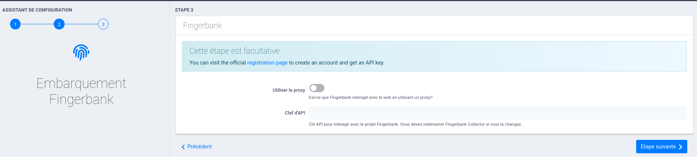Click the Etape suivante button
697x157 pixels.
pyautogui.click(x=662, y=147)
